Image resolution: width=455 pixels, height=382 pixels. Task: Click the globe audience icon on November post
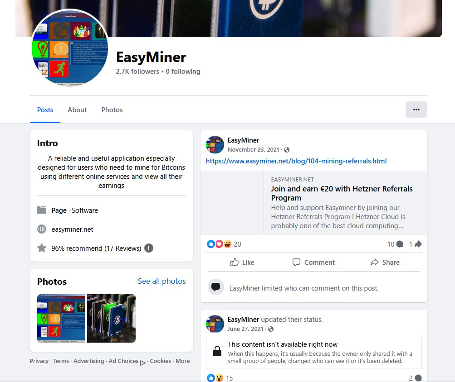pyautogui.click(x=287, y=150)
